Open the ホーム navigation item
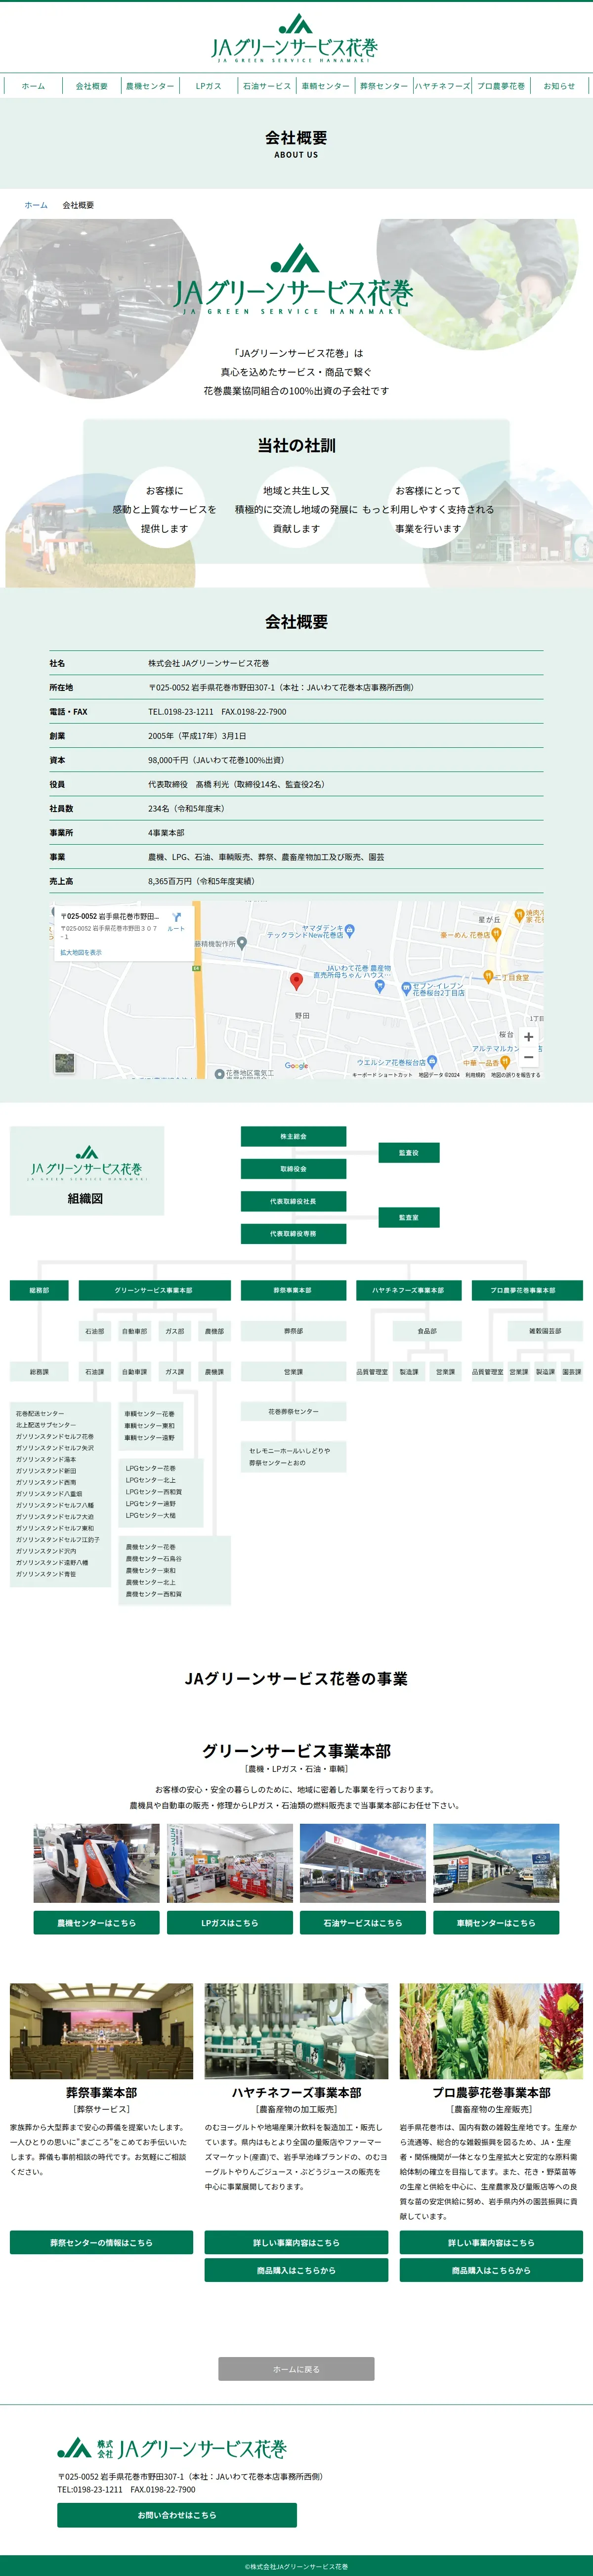This screenshot has width=593, height=2576. tap(33, 86)
